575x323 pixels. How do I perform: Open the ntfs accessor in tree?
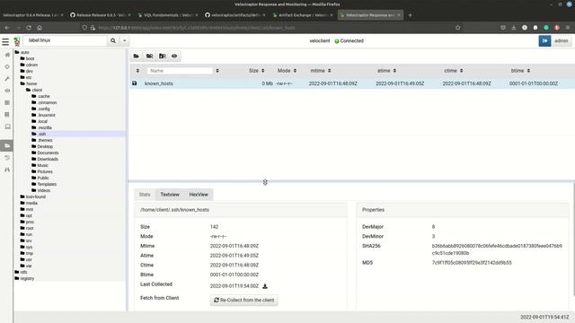click(x=23, y=272)
